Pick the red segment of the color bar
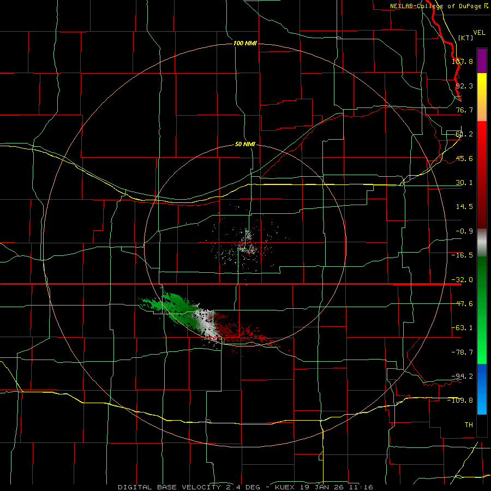The image size is (491, 491). [x=482, y=175]
